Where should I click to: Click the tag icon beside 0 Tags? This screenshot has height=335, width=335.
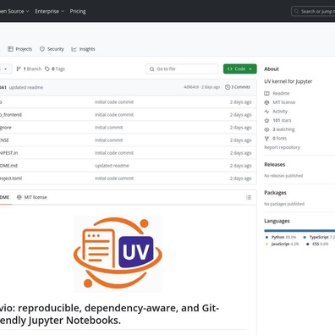click(47, 69)
